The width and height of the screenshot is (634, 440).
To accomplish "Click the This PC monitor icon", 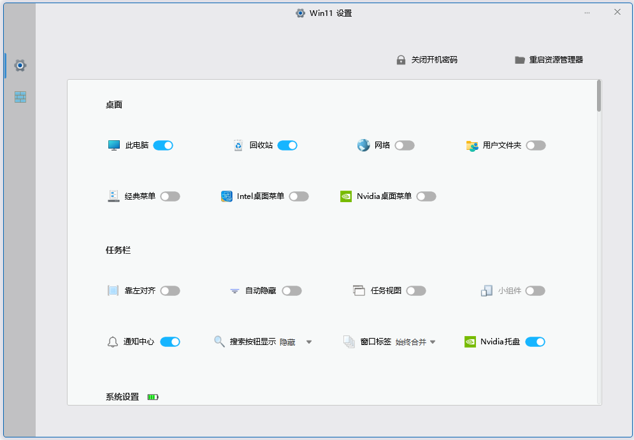I will pyautogui.click(x=114, y=145).
